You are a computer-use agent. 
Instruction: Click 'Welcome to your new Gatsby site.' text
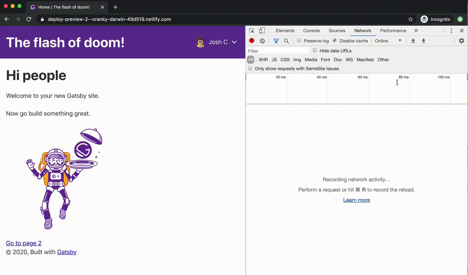(x=53, y=96)
